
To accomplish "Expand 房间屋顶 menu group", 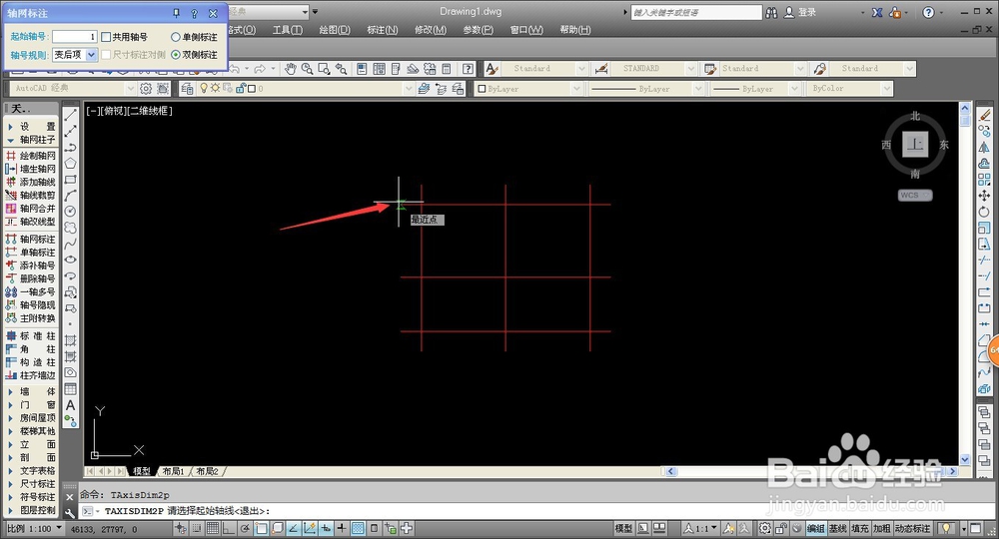I will pyautogui.click(x=31, y=418).
